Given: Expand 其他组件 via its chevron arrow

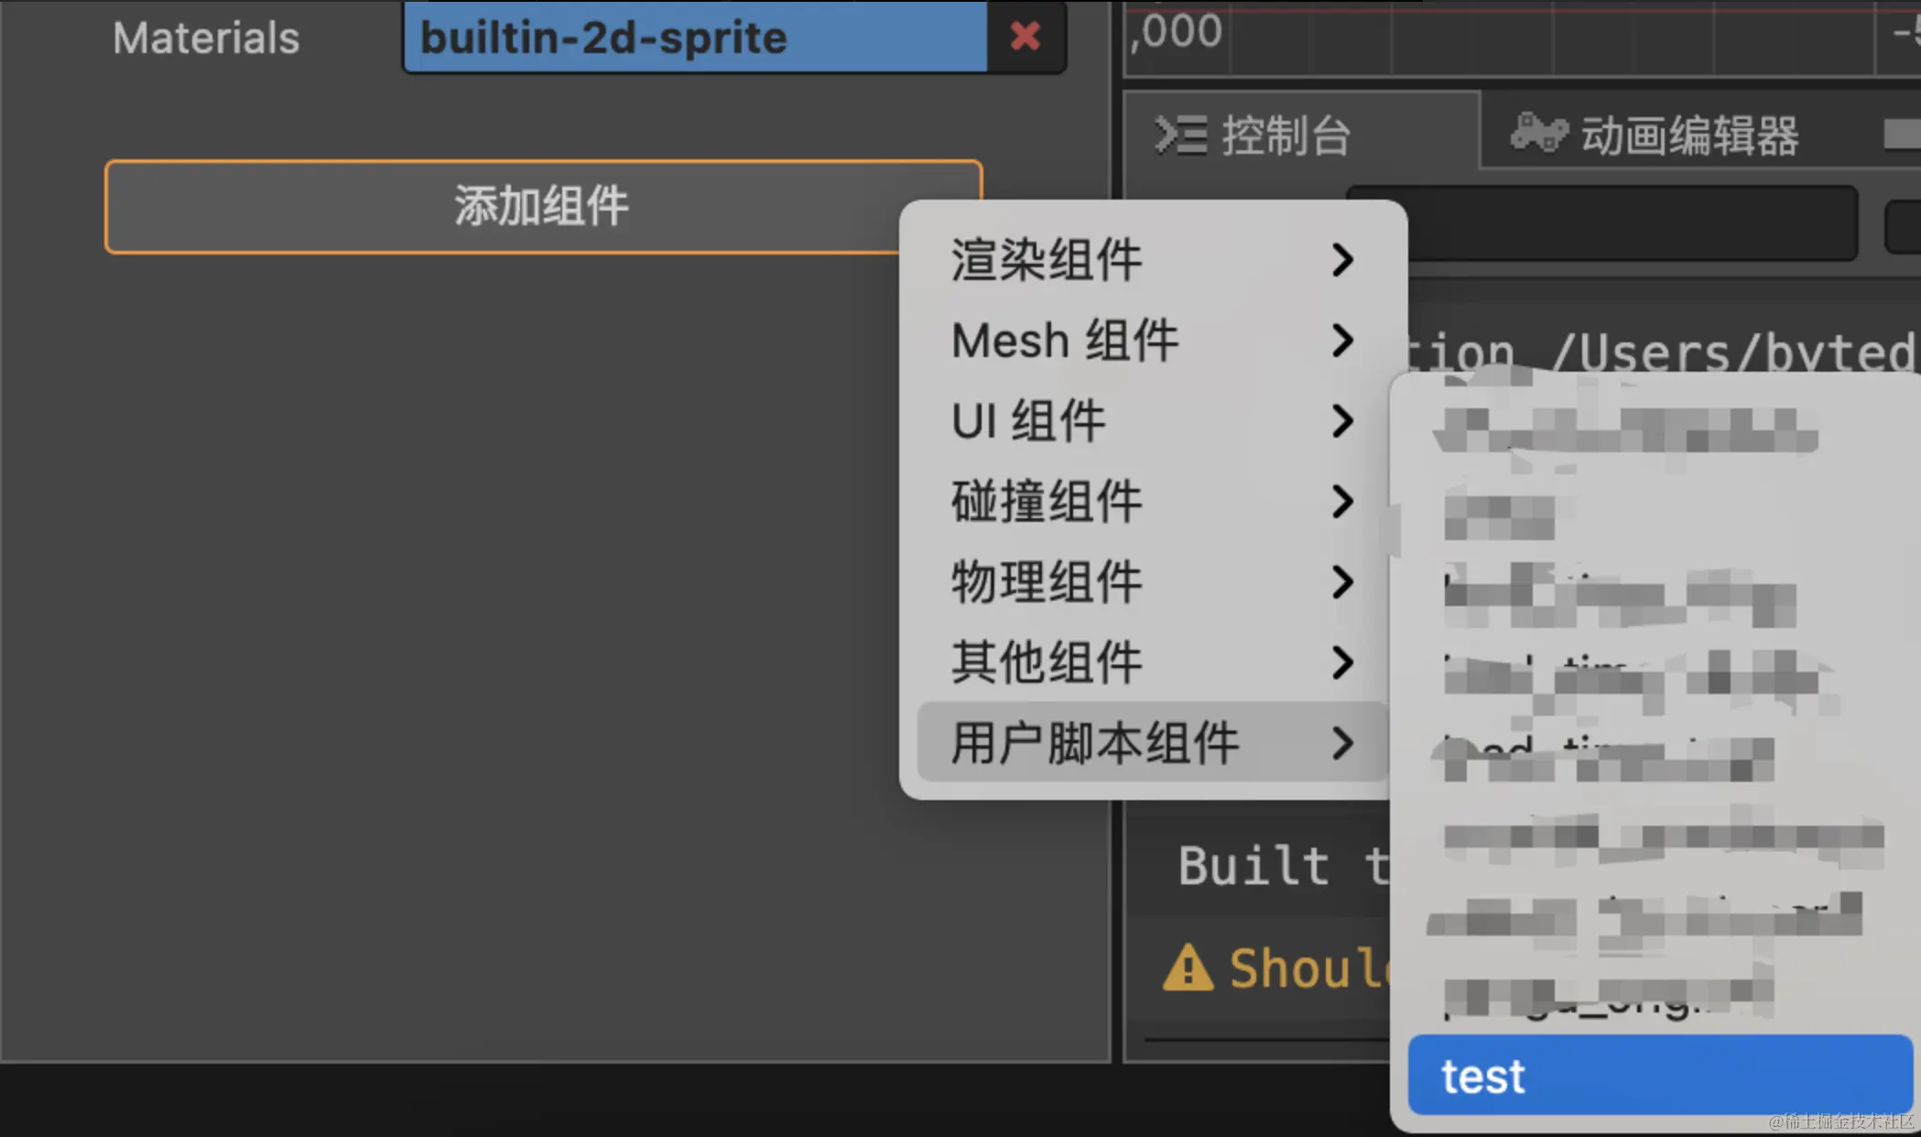Looking at the screenshot, I should (x=1344, y=663).
